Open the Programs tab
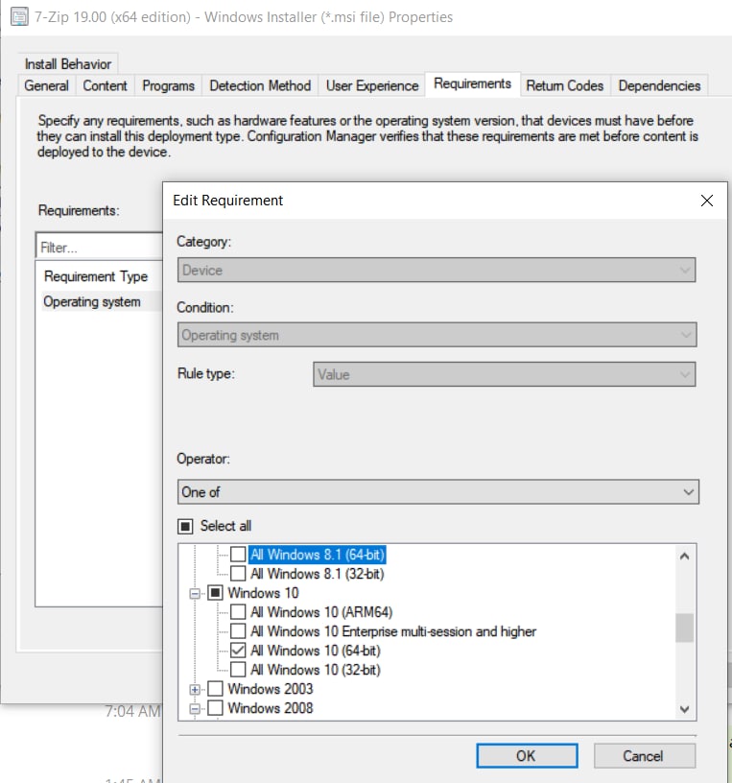The image size is (732, 783). pos(168,85)
